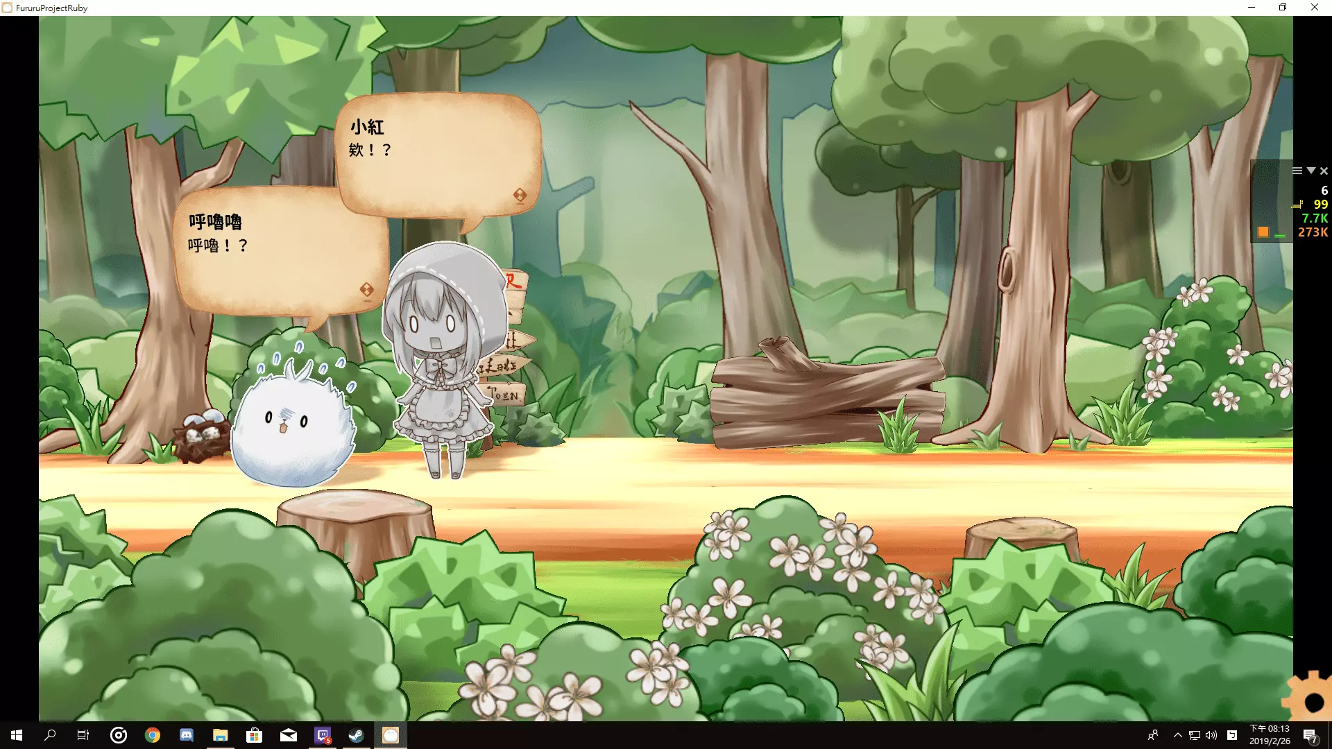Click the bird nest with eggs

click(203, 436)
